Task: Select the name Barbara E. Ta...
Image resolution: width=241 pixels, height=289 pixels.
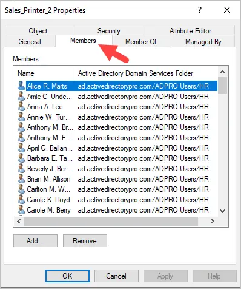Action: pyautogui.click(x=50, y=158)
